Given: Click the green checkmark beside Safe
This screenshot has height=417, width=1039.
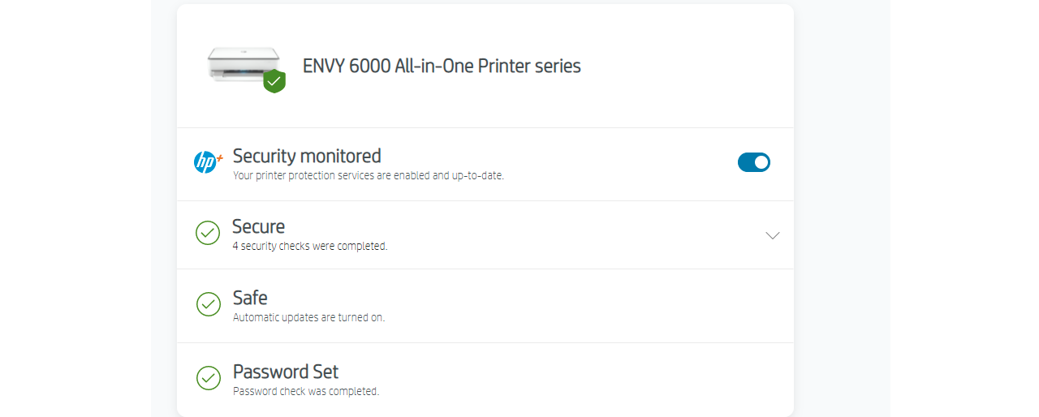Looking at the screenshot, I should point(209,304).
